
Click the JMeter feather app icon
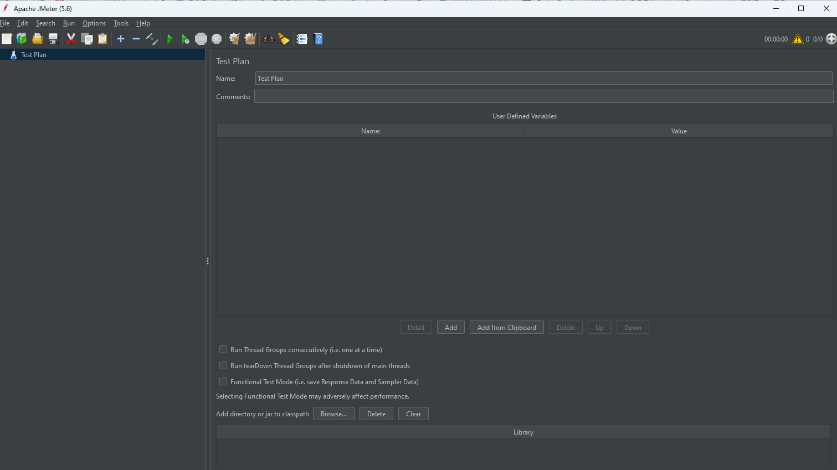(x=6, y=8)
